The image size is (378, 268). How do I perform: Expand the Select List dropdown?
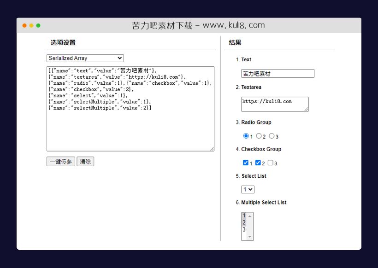point(248,189)
